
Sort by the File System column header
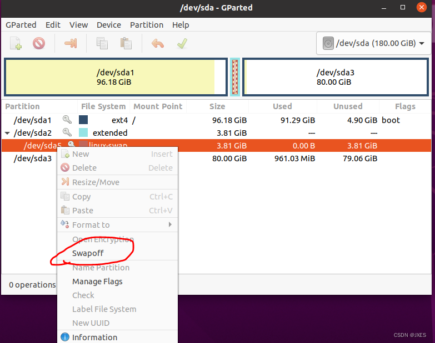pyautogui.click(x=103, y=106)
